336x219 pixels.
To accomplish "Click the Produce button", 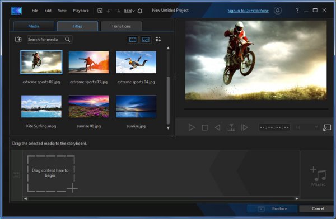I will click(x=272, y=208).
